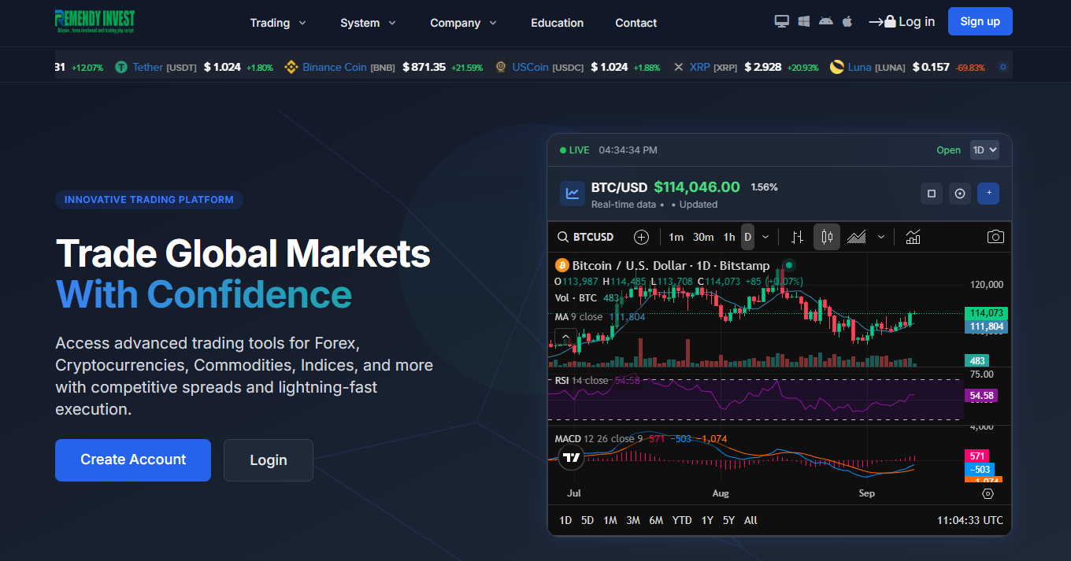Click the Create Account button
1071x561 pixels.
(133, 460)
